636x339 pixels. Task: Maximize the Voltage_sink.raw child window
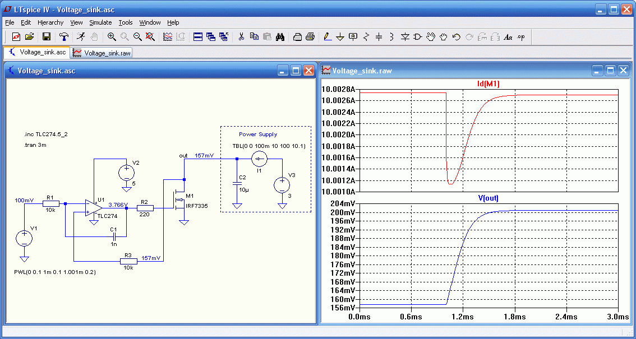pyautogui.click(x=610, y=71)
